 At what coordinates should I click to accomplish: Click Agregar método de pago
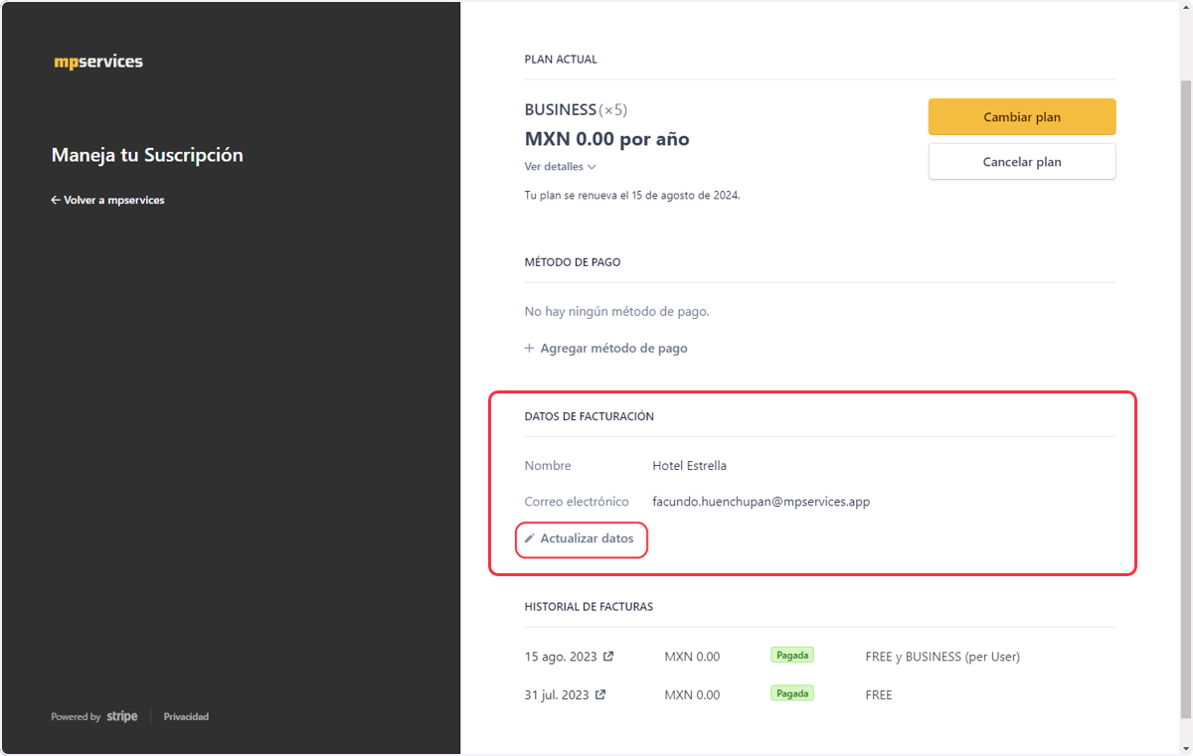pyautogui.click(x=605, y=349)
